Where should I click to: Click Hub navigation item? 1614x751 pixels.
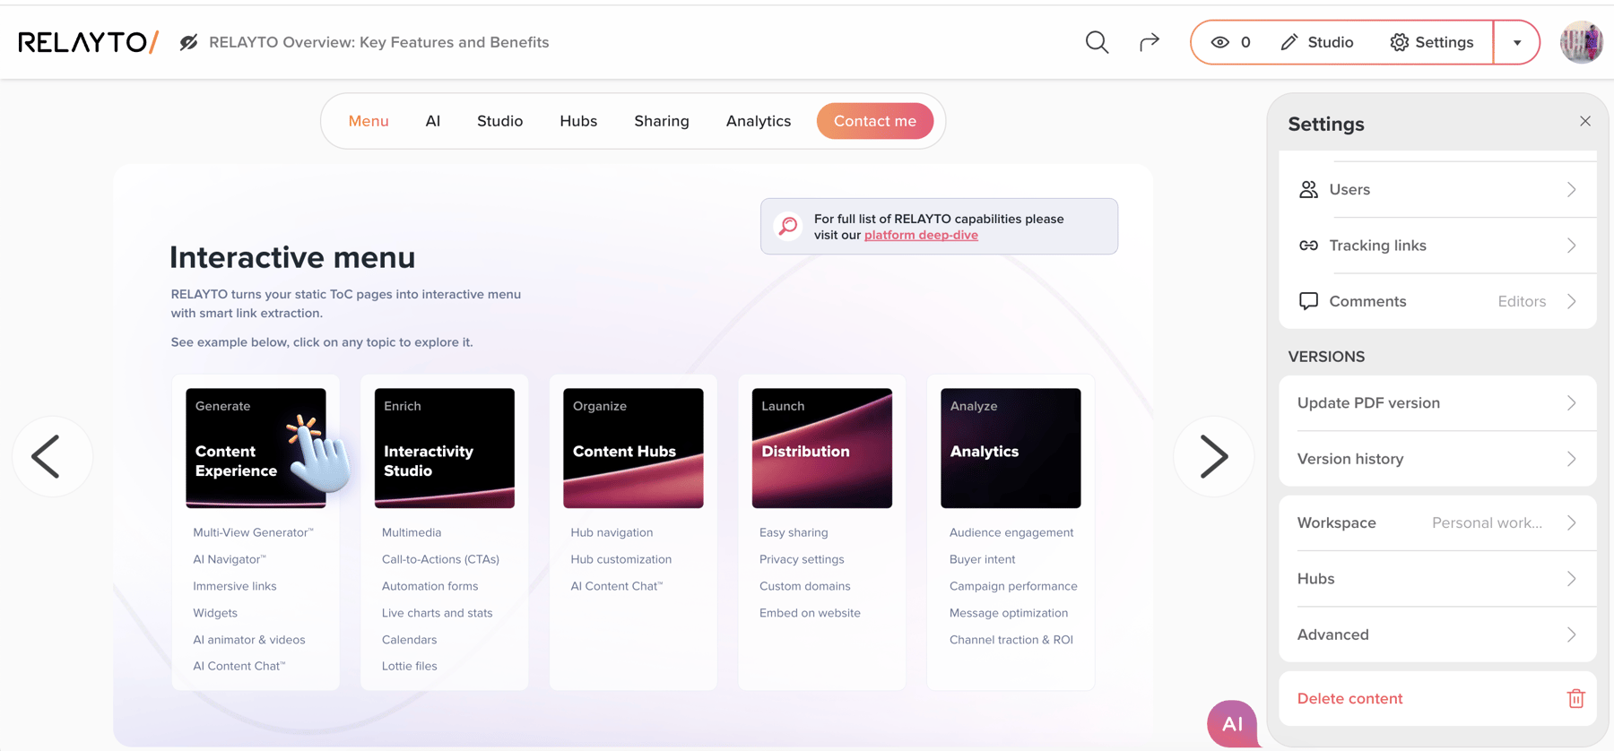coord(612,532)
